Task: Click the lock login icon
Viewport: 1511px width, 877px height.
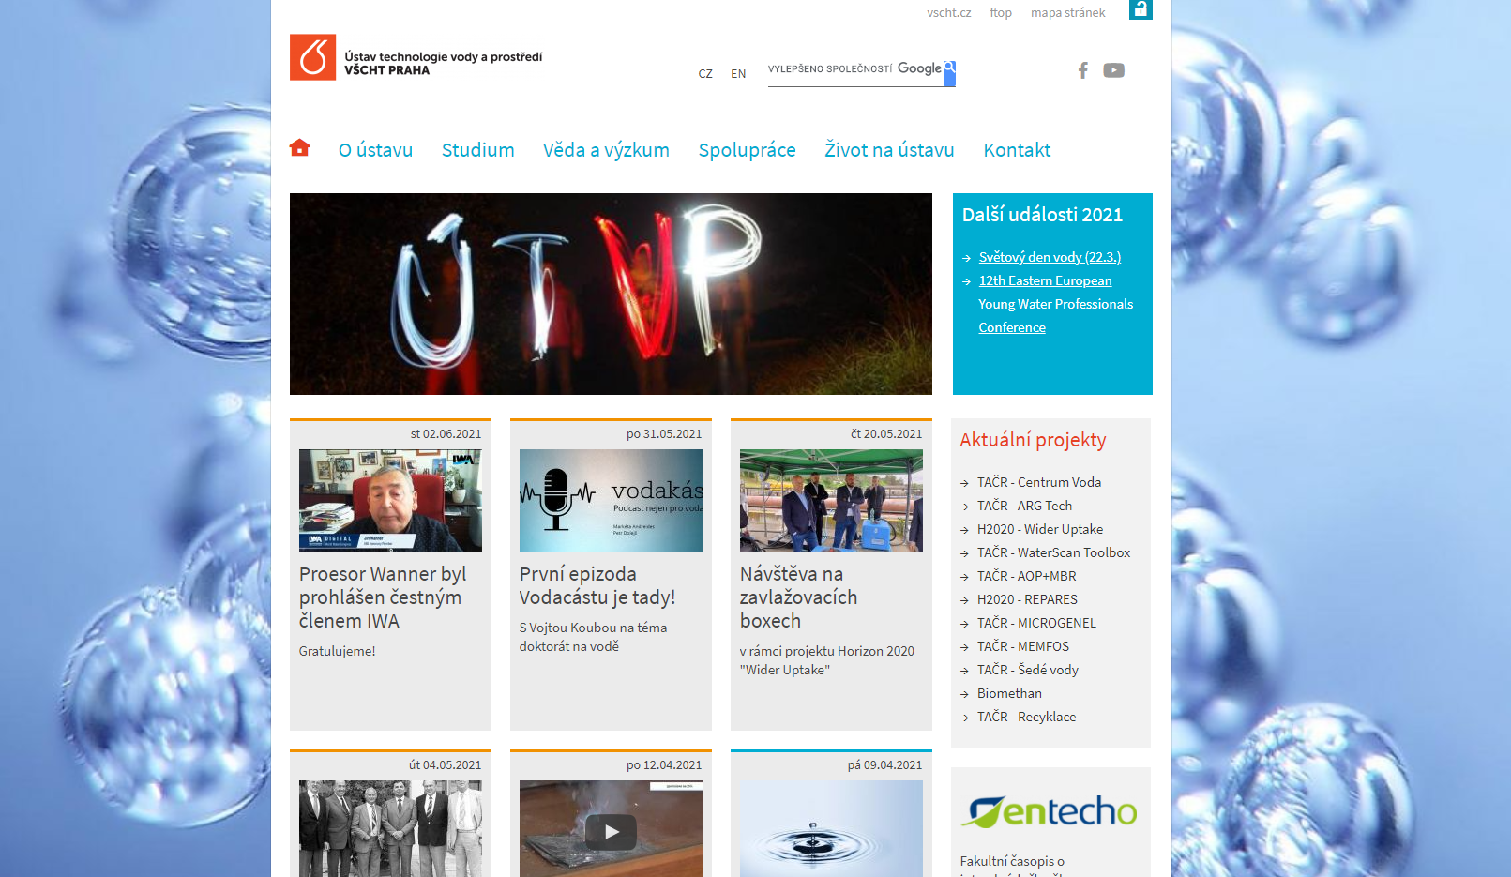Action: (x=1141, y=9)
